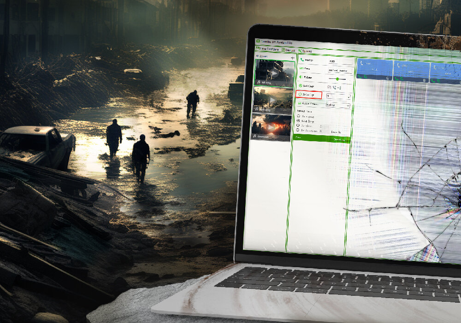Select the right wing zone thumbnail

tap(273, 100)
